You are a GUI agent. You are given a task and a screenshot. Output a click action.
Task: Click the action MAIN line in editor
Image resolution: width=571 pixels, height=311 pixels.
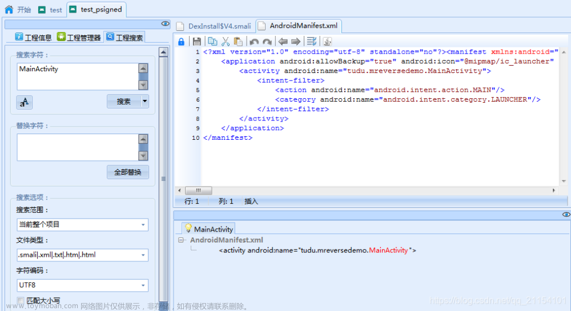coord(389,90)
